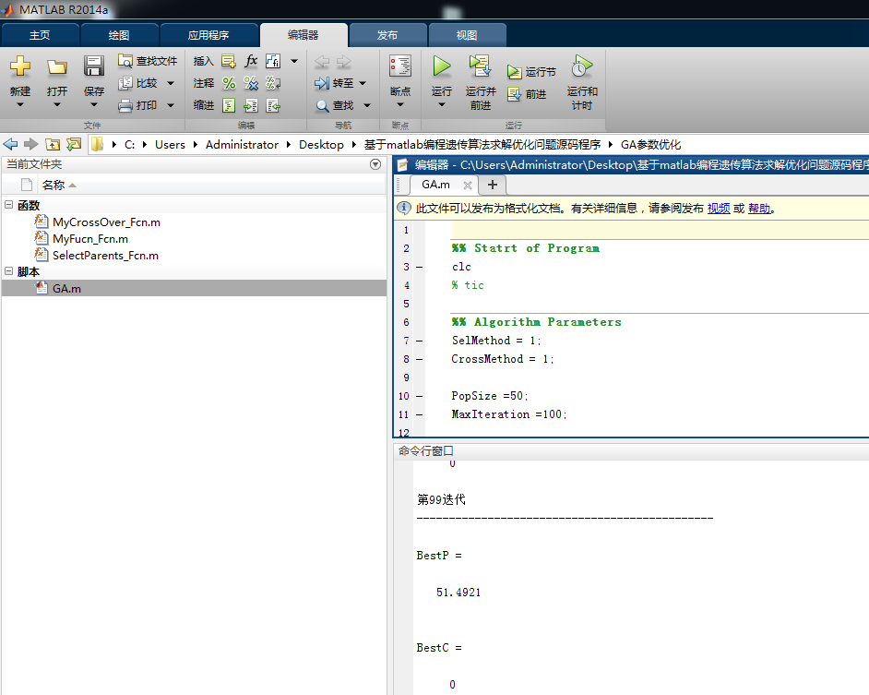Click the wrap comments icon

click(x=273, y=83)
